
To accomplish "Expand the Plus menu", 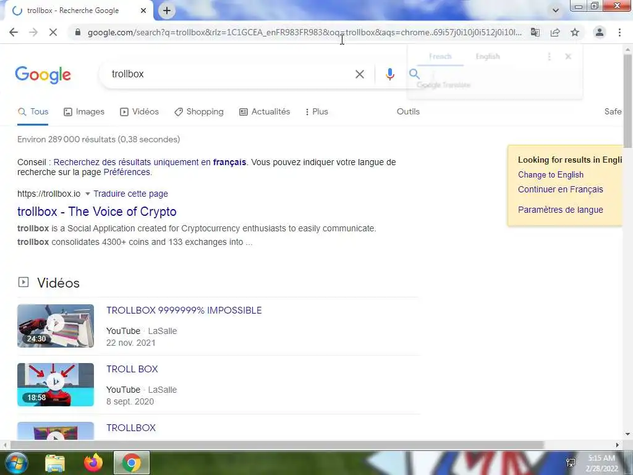I will click(x=316, y=112).
